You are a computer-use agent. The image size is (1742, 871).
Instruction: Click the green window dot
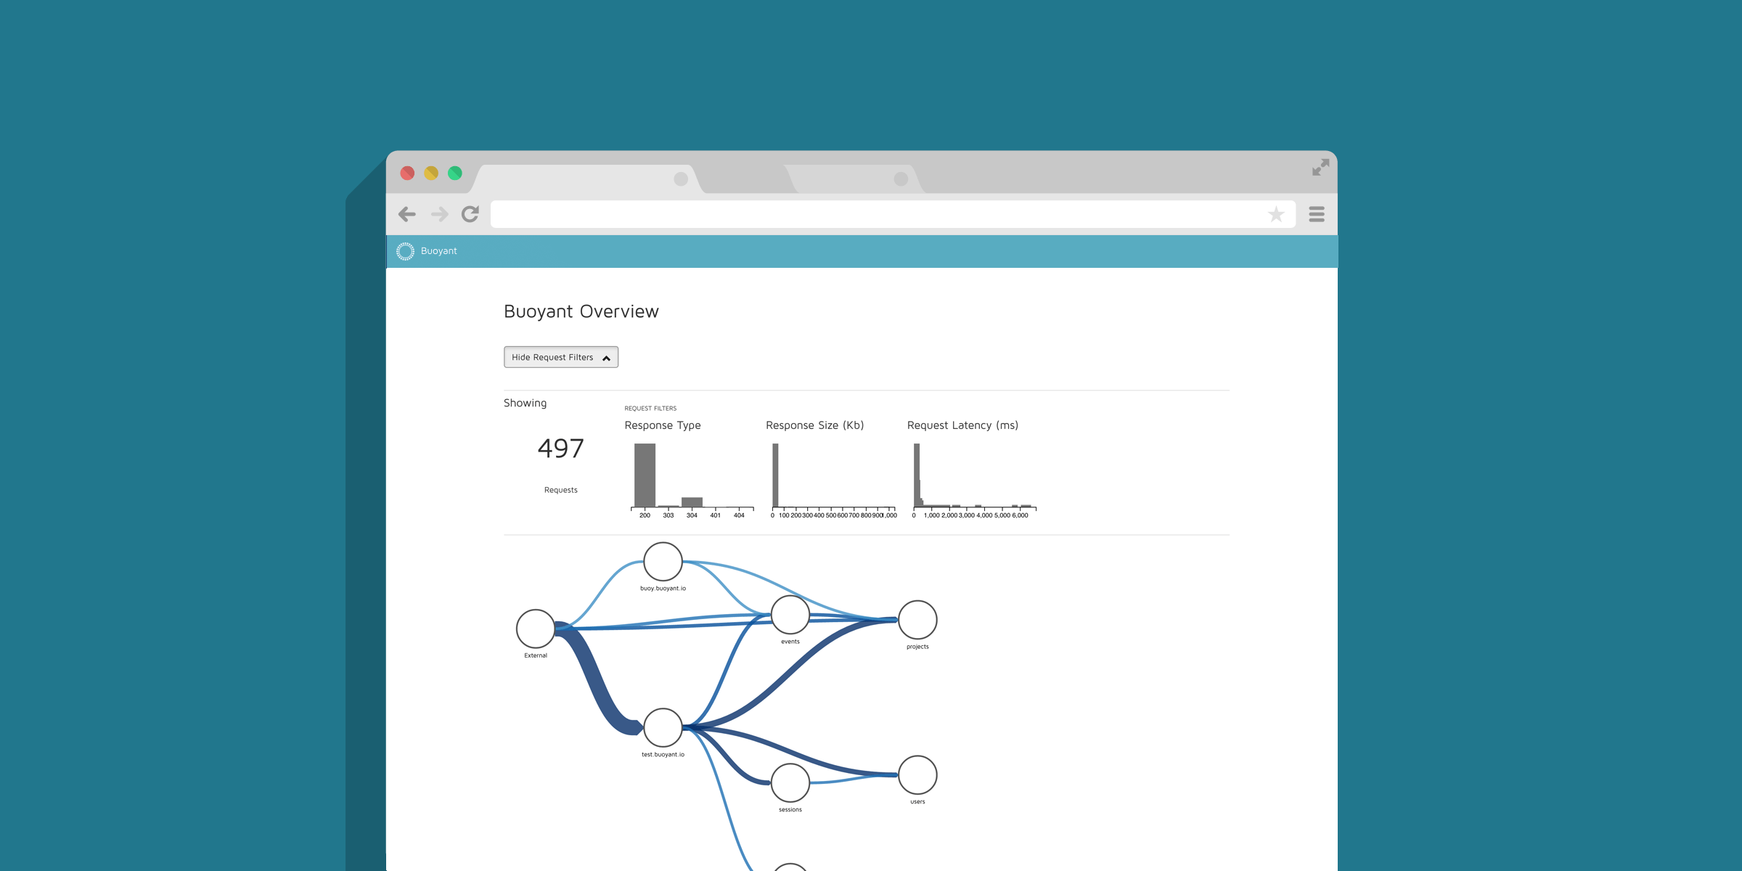455,173
